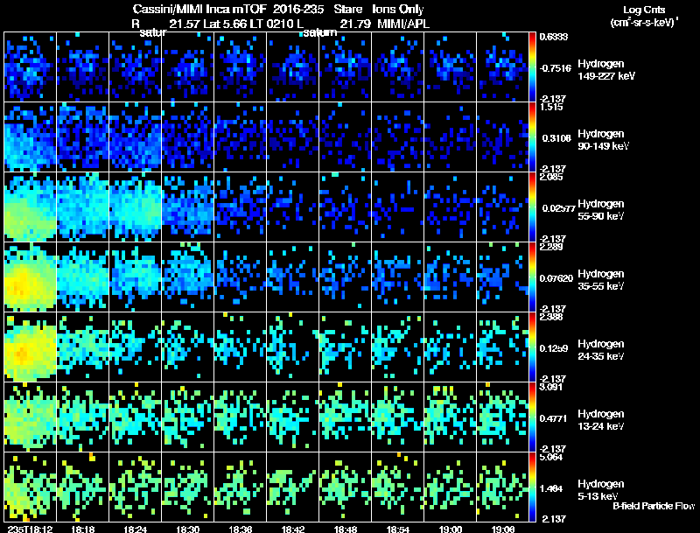Click the 5-13 keV row color bar
Image resolution: width=700 pixels, height=533 pixels.
point(532,487)
